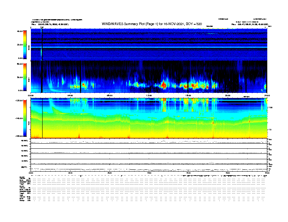Image resolution: width=288 pixels, height=222 pixels.
Task: Click the 04:00 tick below the RAD1 spectrogram
Action: (70, 95)
